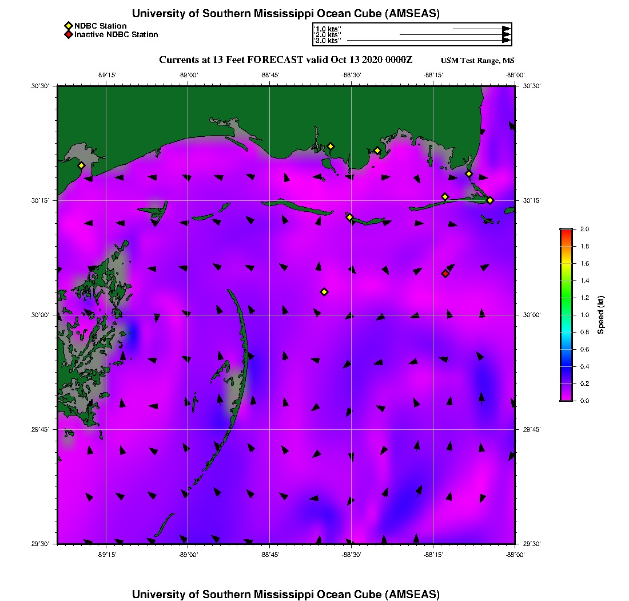Screen dimensions: 629x601
Task: Click the easternmost yellow NDBC station marker
Action: point(490,200)
